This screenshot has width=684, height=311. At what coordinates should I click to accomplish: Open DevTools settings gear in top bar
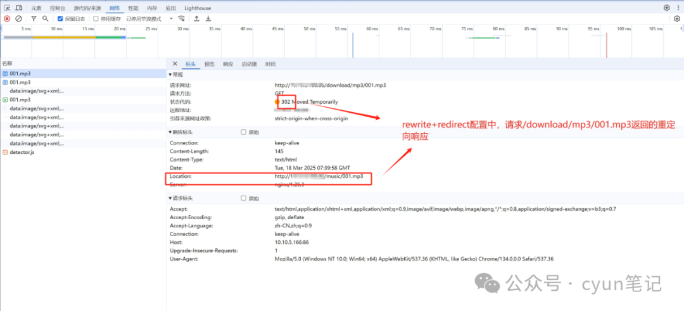point(666,8)
